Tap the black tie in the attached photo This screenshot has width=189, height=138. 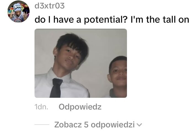coord(56,88)
